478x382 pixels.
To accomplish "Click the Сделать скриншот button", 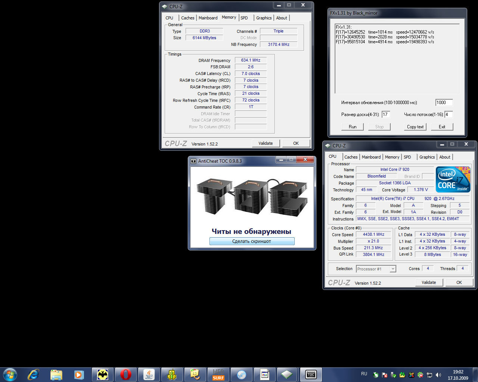I will tap(252, 241).
